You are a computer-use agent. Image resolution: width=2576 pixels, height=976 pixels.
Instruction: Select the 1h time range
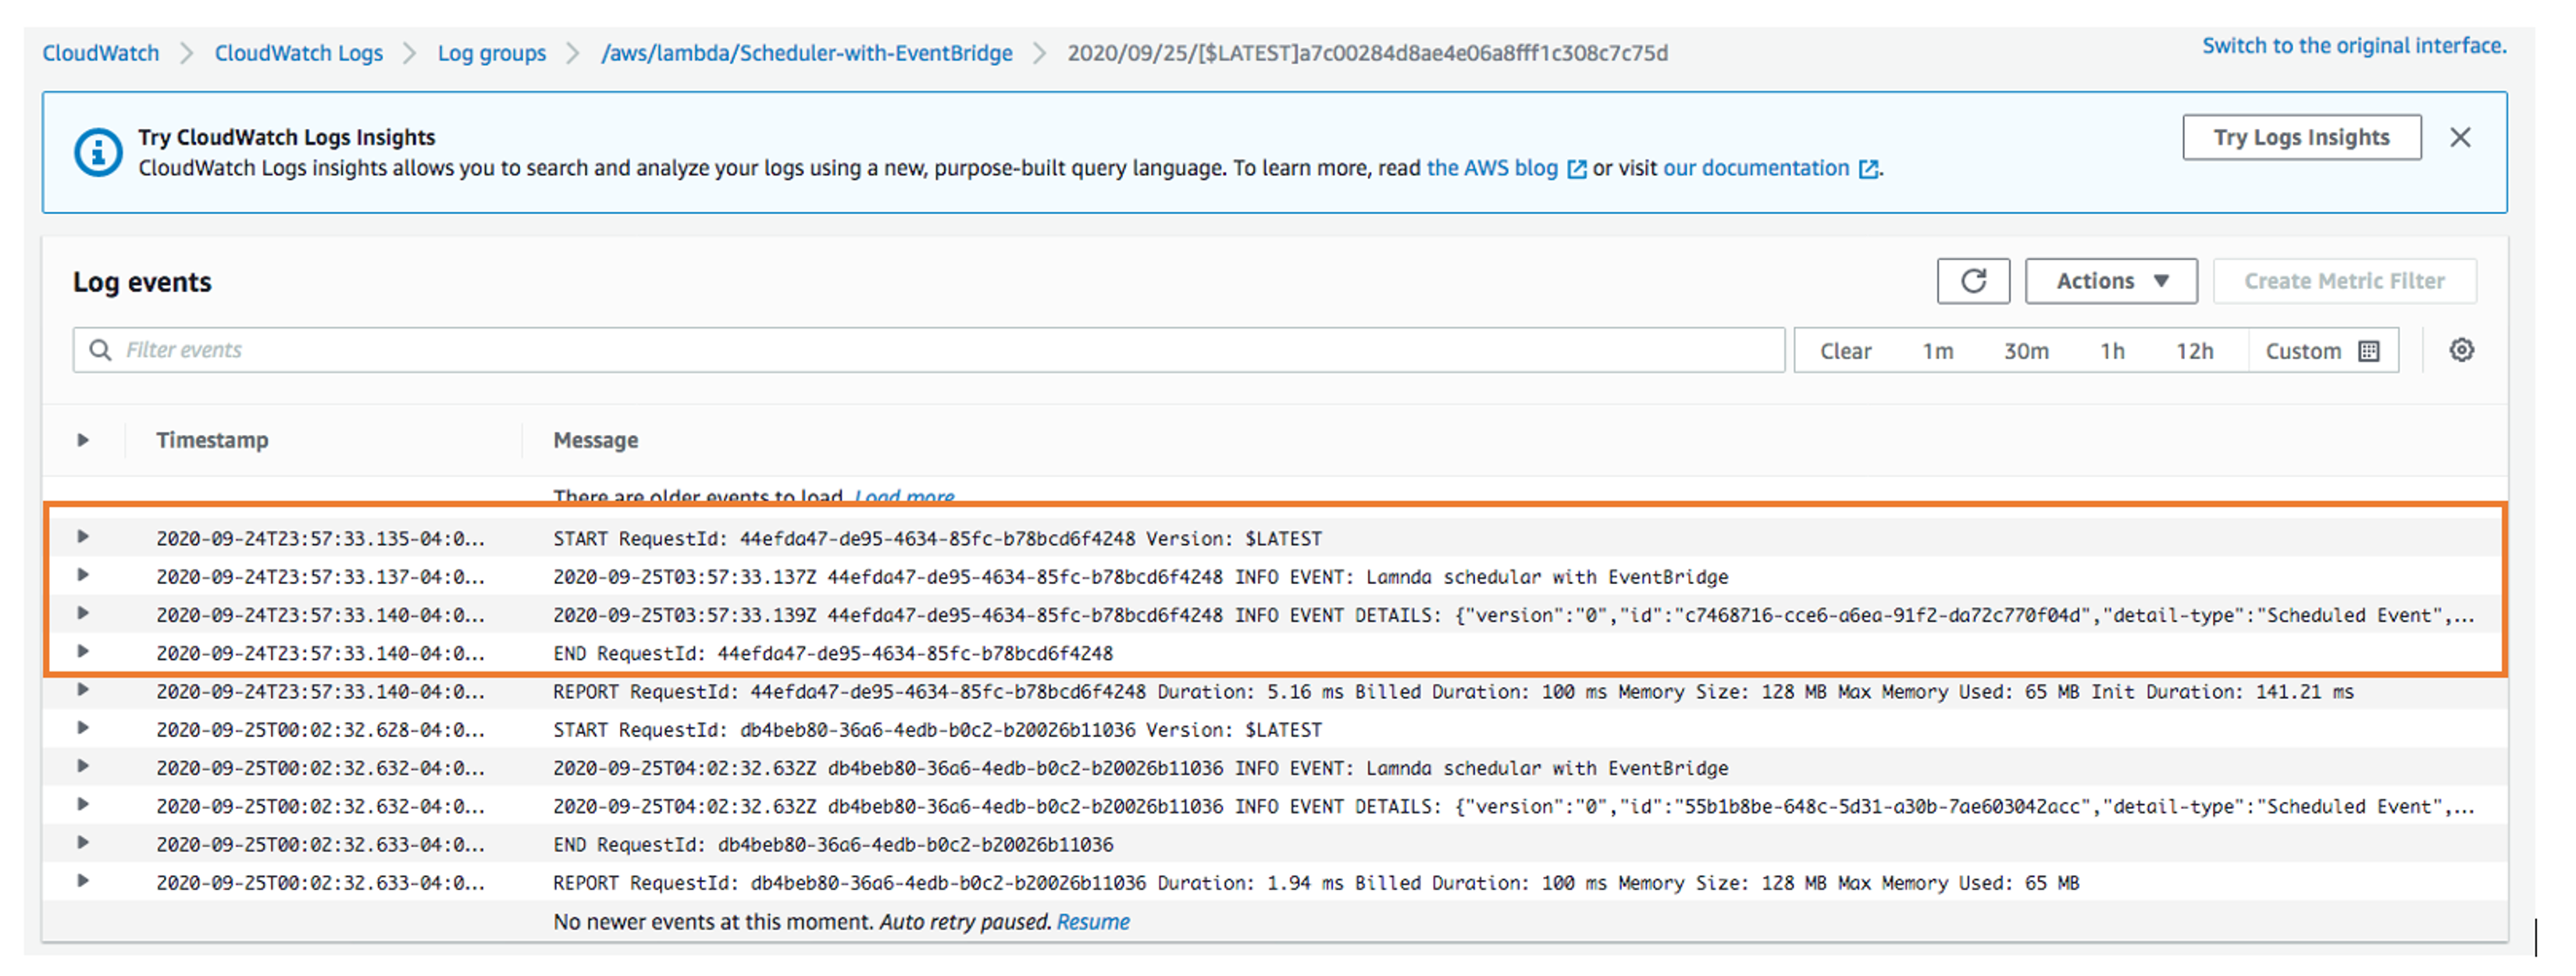pos(2112,350)
